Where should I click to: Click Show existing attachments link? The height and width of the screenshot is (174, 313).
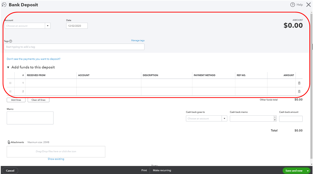(x=56, y=159)
